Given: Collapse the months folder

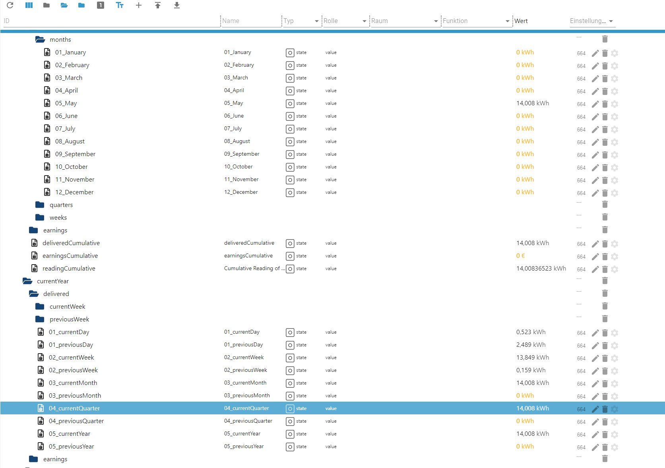Looking at the screenshot, I should [x=40, y=39].
